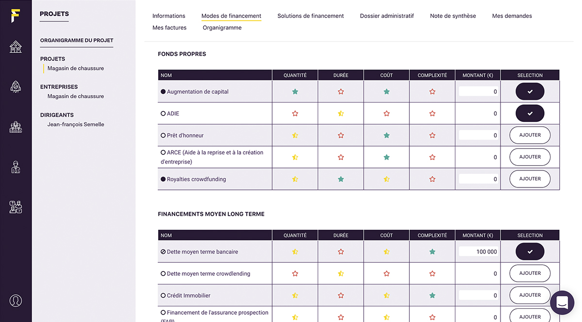Open the puzzle pieces icon in sidebar

[16, 207]
